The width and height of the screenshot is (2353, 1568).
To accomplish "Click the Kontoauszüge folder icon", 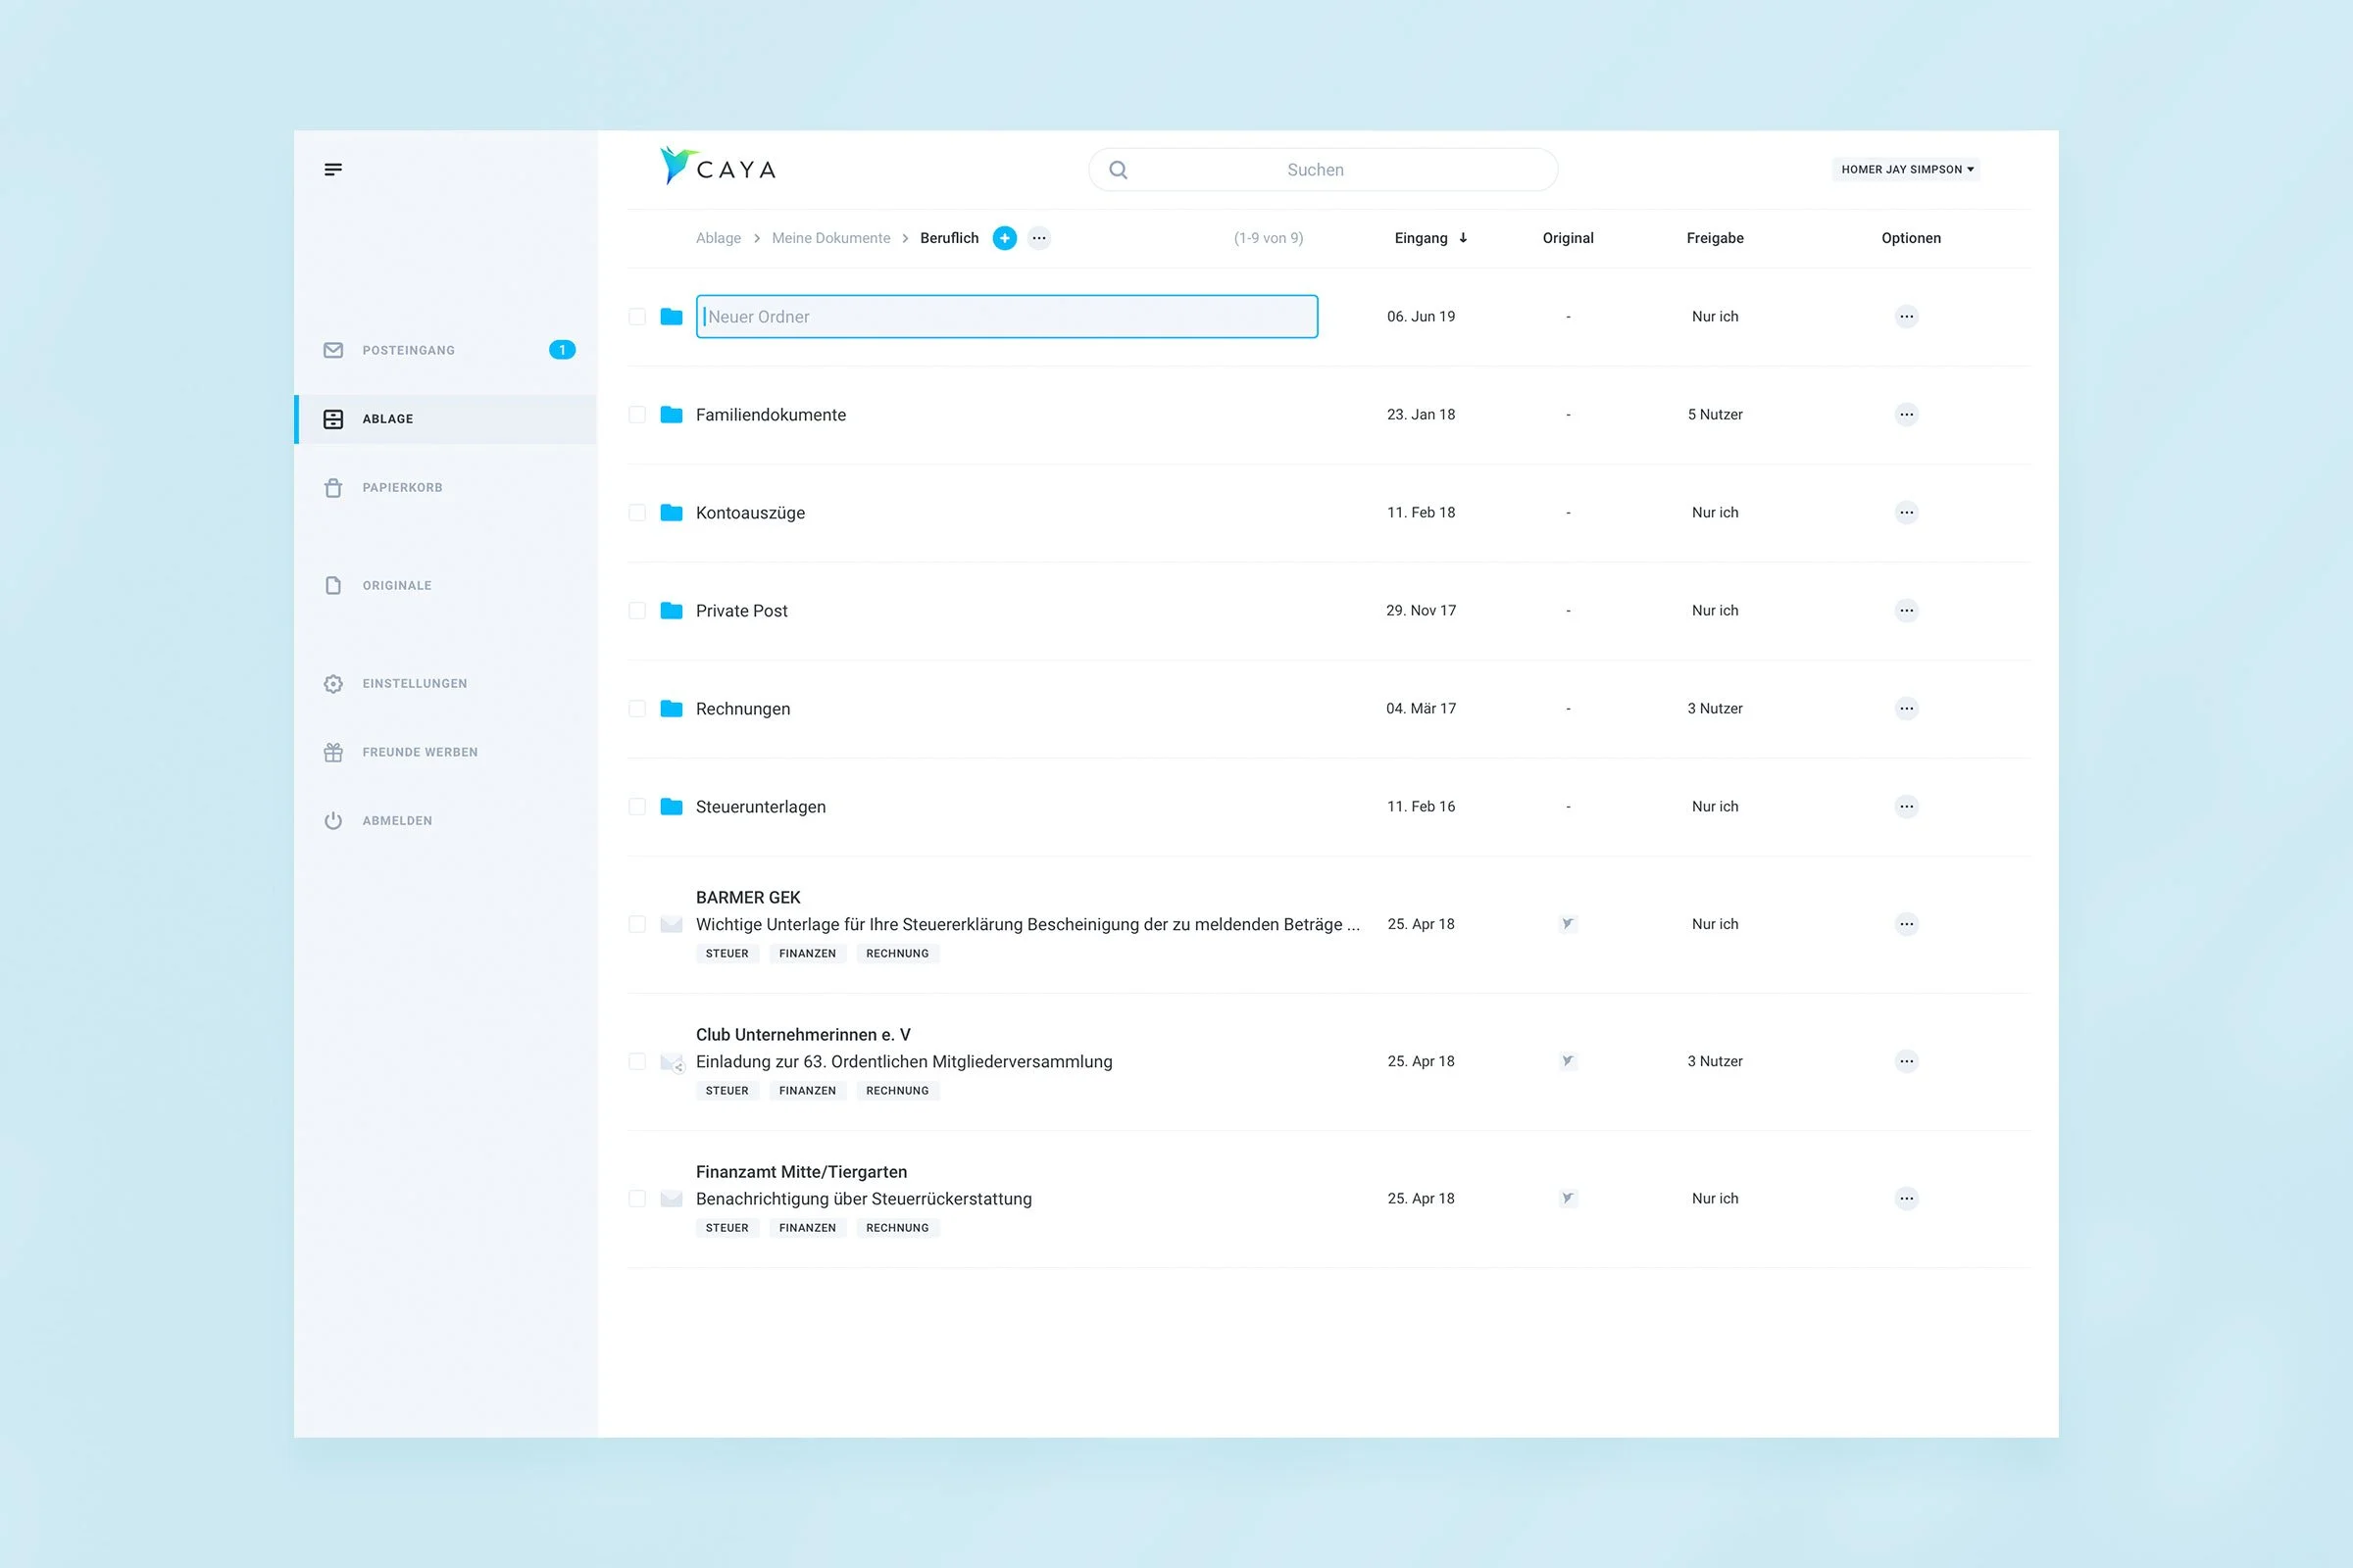I will coord(672,512).
